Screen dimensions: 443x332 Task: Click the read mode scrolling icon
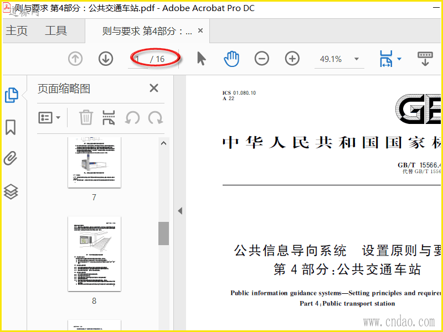click(425, 59)
